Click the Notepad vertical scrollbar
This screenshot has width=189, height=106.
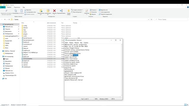point(121,70)
